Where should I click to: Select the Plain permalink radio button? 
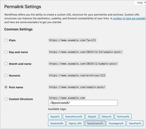point(6,40)
